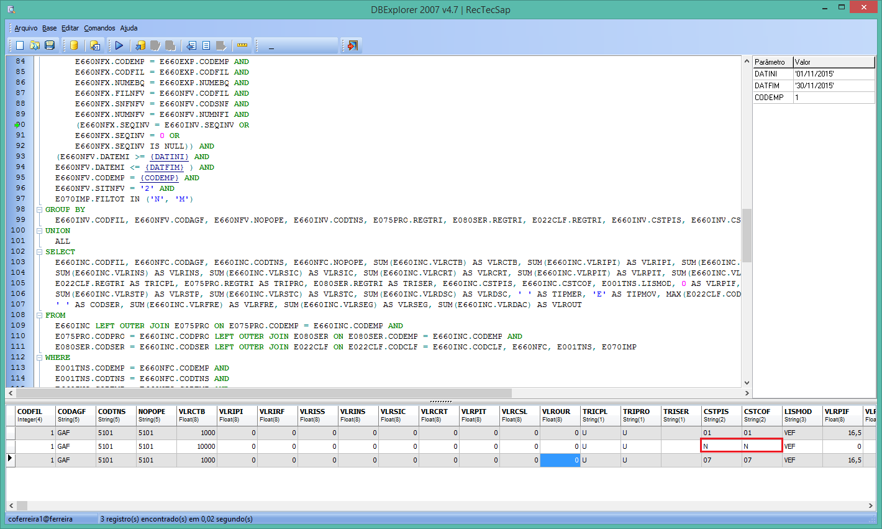This screenshot has height=529, width=882.
Task: Click the NOPOPE cell 5101 in first row
Action: [157, 433]
